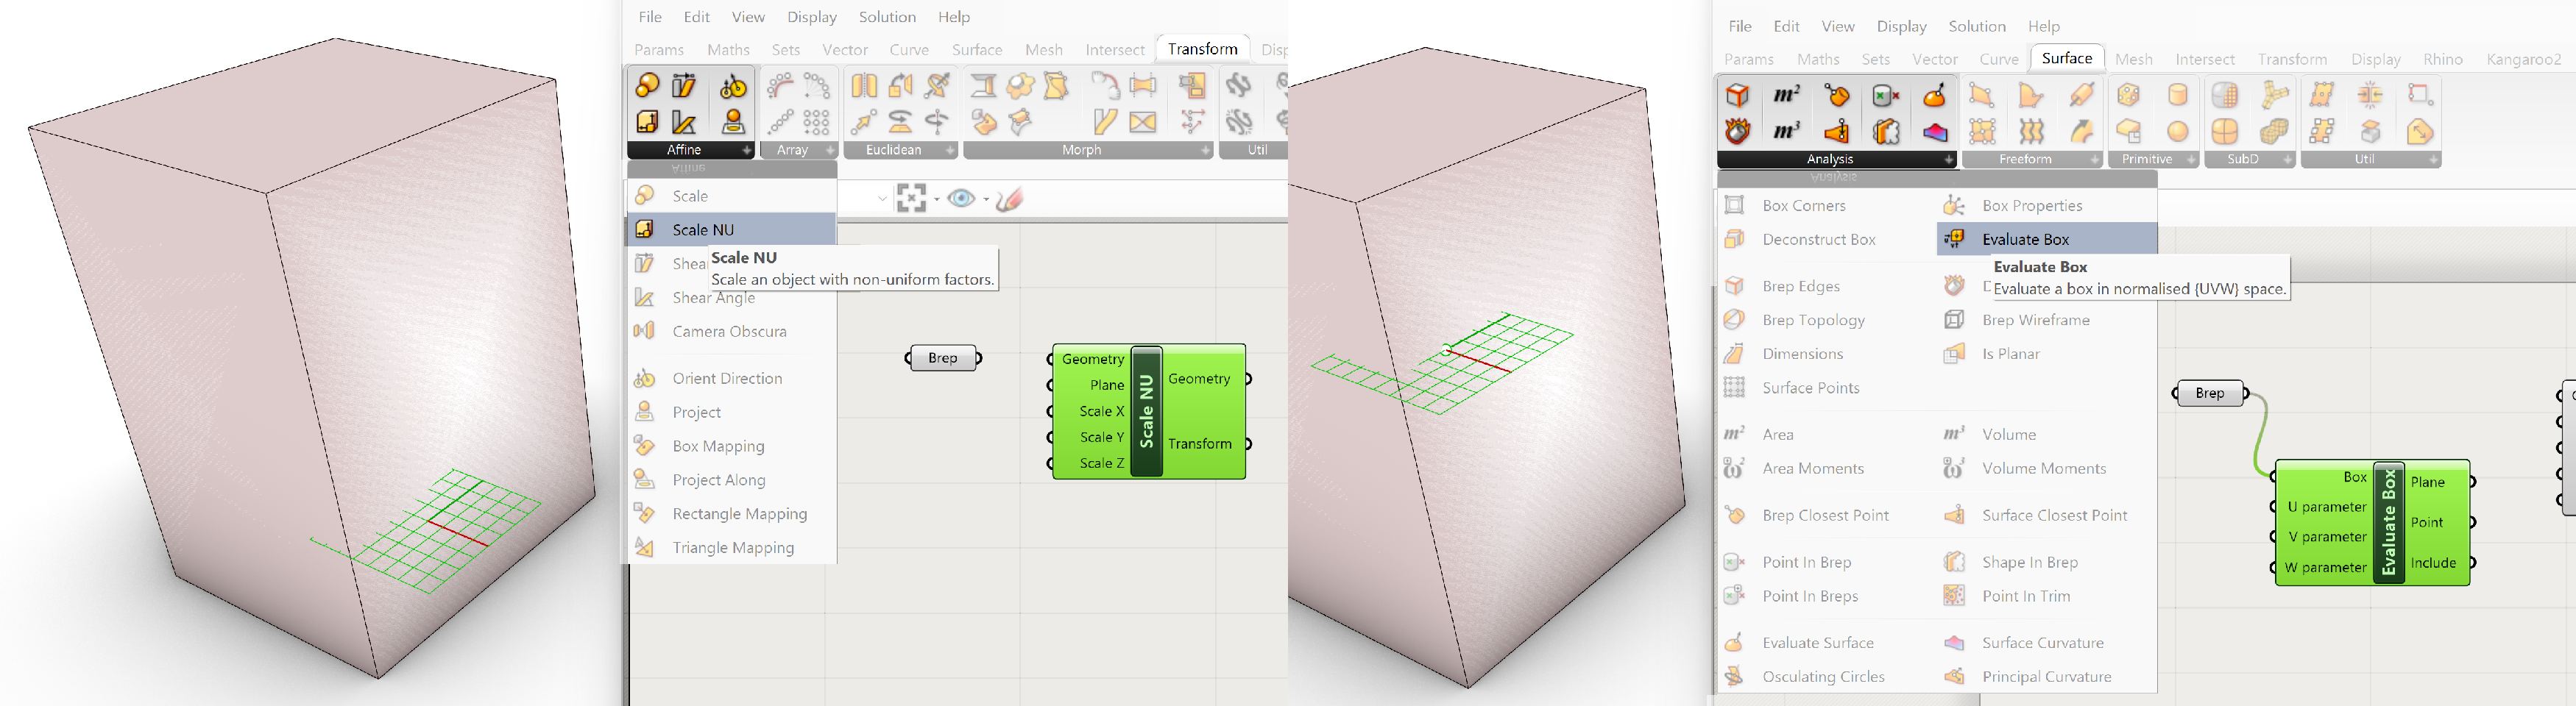Select the red Sketch pencil tool
The height and width of the screenshot is (706, 2576).
(1010, 199)
